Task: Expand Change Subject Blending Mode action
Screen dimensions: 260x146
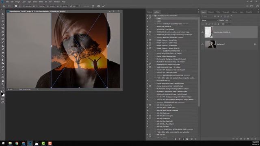Action: click(155, 56)
